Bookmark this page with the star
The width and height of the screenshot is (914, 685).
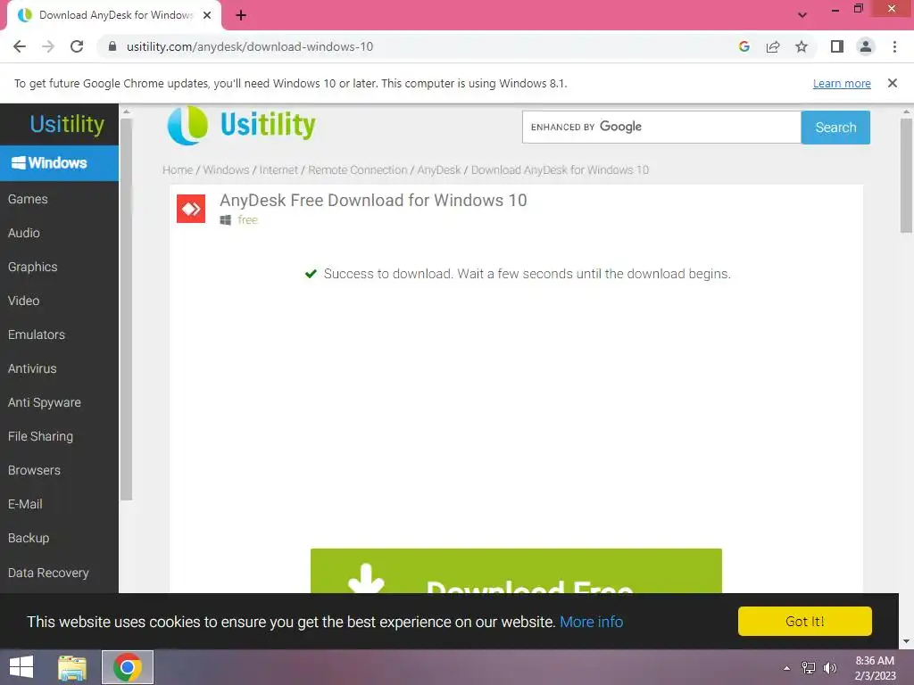pyautogui.click(x=802, y=46)
